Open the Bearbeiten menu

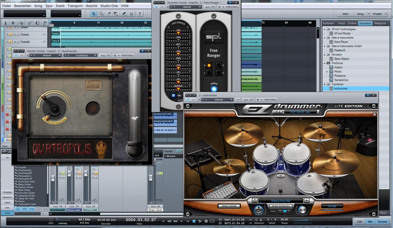[22, 6]
